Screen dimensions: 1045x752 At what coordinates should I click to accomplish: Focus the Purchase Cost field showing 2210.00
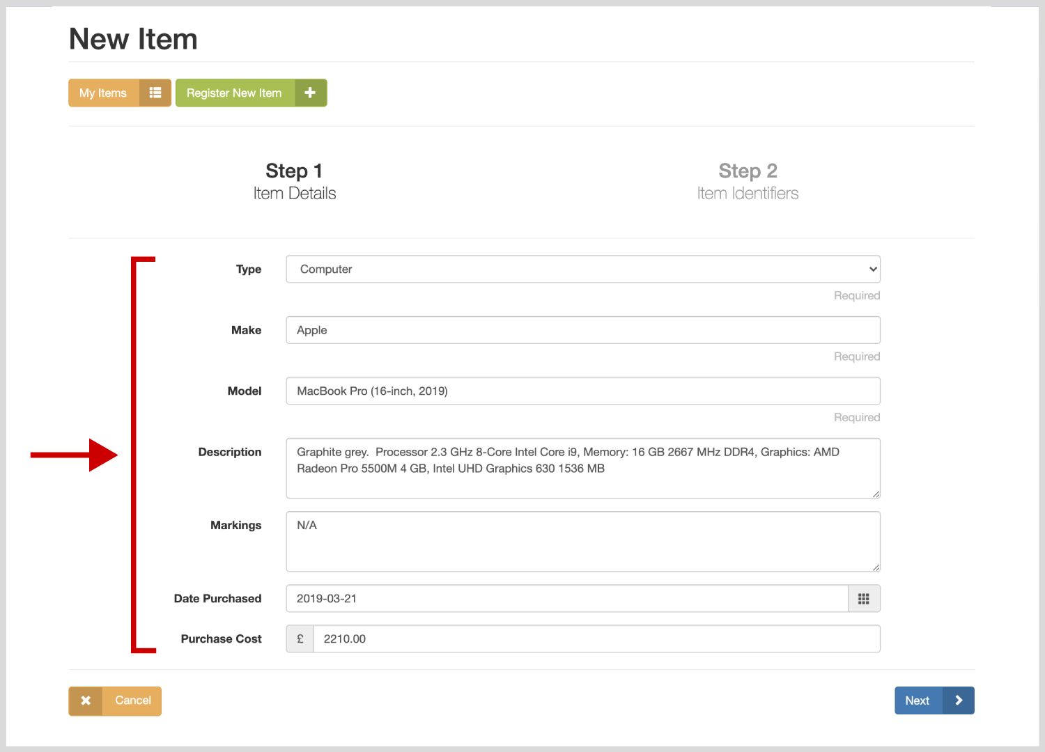tap(596, 639)
